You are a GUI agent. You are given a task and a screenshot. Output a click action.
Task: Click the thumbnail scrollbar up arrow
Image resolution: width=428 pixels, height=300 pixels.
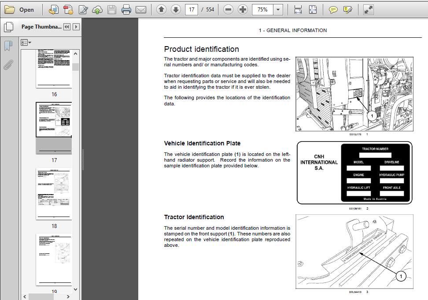76,54
